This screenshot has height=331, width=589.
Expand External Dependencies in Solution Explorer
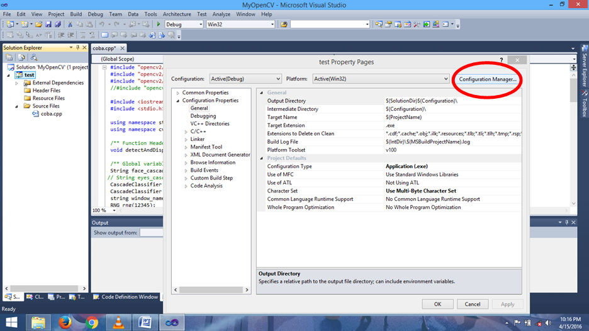point(16,83)
